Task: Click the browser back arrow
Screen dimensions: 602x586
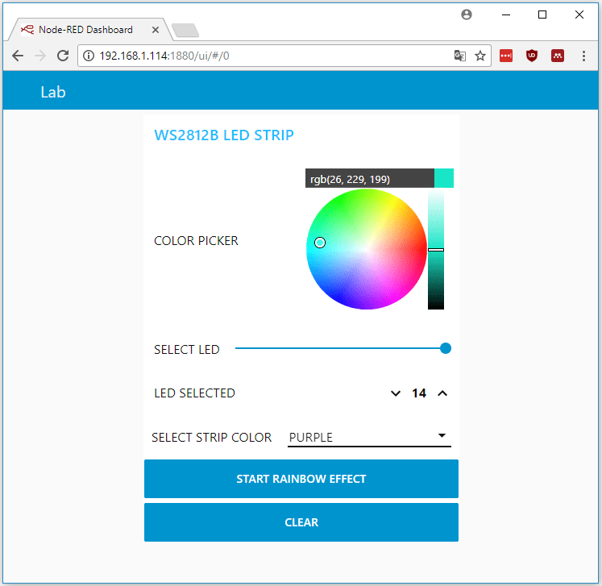Action: point(17,56)
